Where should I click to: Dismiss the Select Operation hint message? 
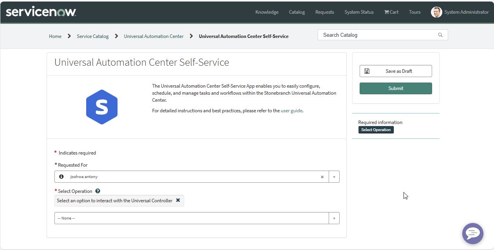(x=178, y=200)
